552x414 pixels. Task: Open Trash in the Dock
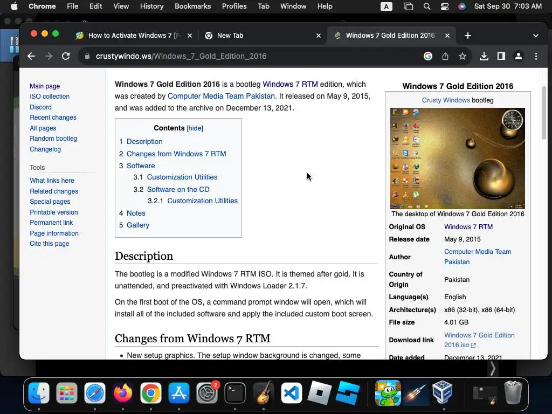pyautogui.click(x=513, y=393)
